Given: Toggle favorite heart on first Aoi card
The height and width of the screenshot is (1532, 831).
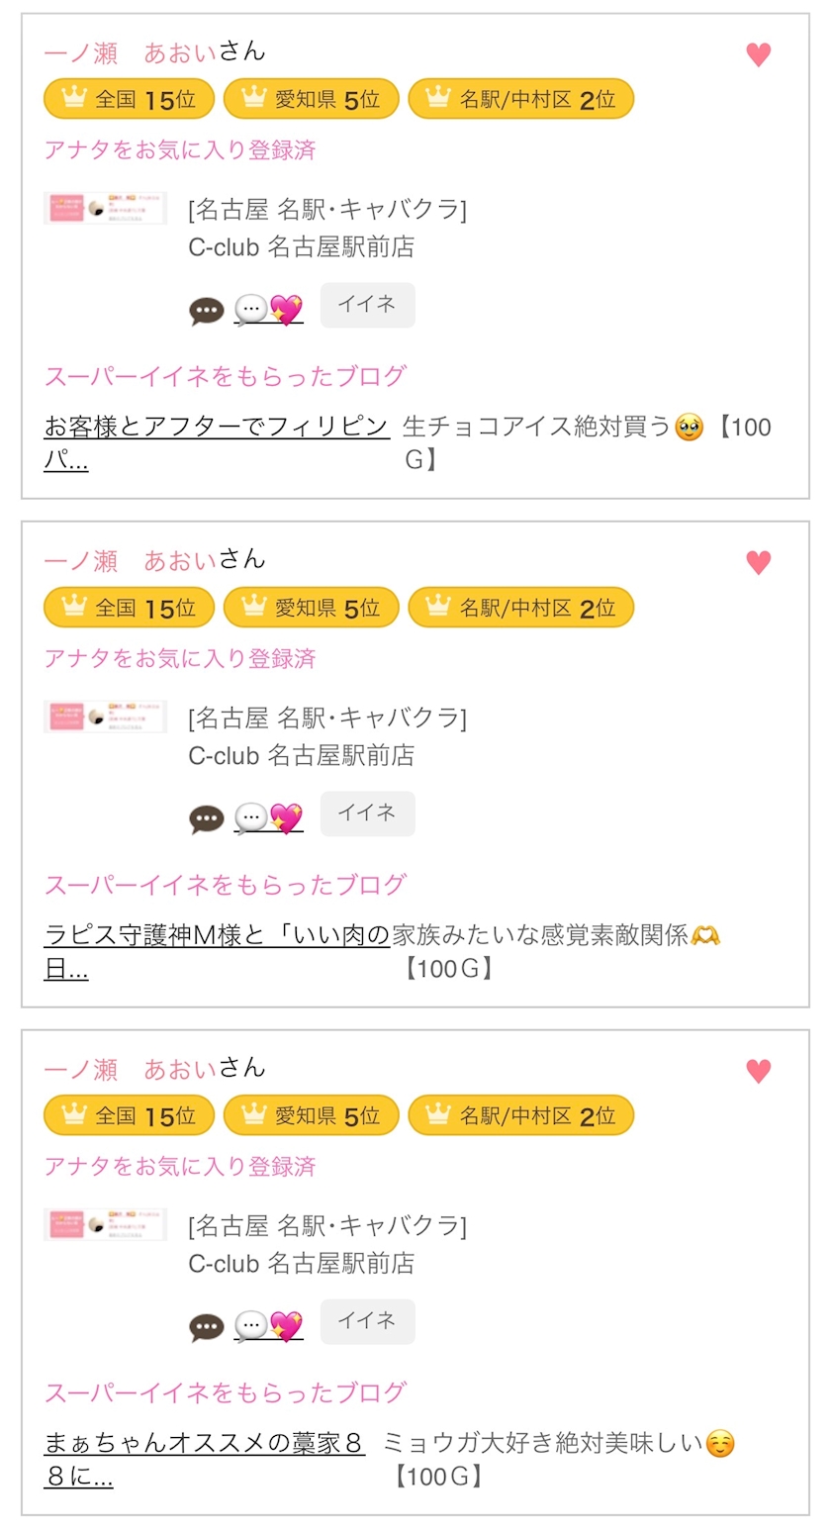Looking at the screenshot, I should (x=758, y=55).
